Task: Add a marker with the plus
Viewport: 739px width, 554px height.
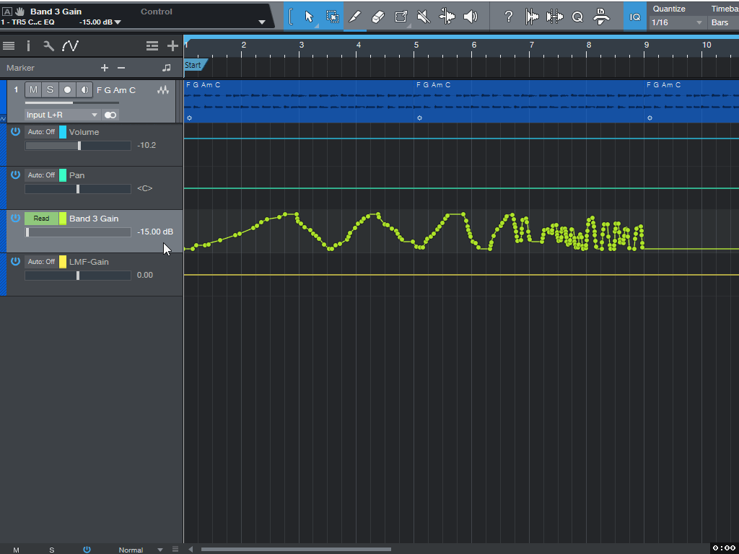Action: point(105,68)
